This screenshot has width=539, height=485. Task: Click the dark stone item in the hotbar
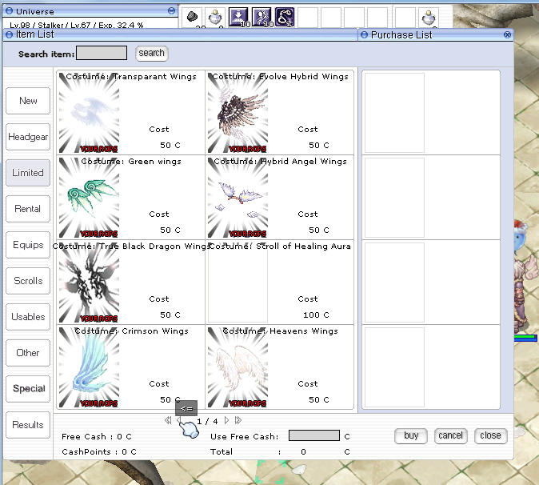[x=193, y=17]
